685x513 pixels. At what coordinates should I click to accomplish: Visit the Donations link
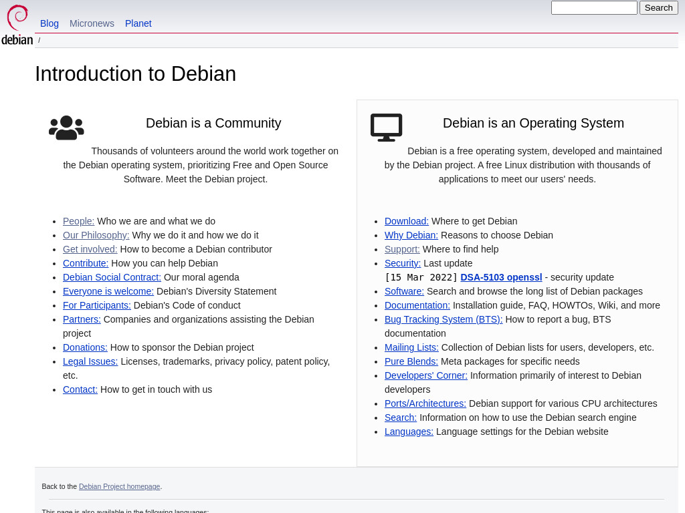(85, 347)
